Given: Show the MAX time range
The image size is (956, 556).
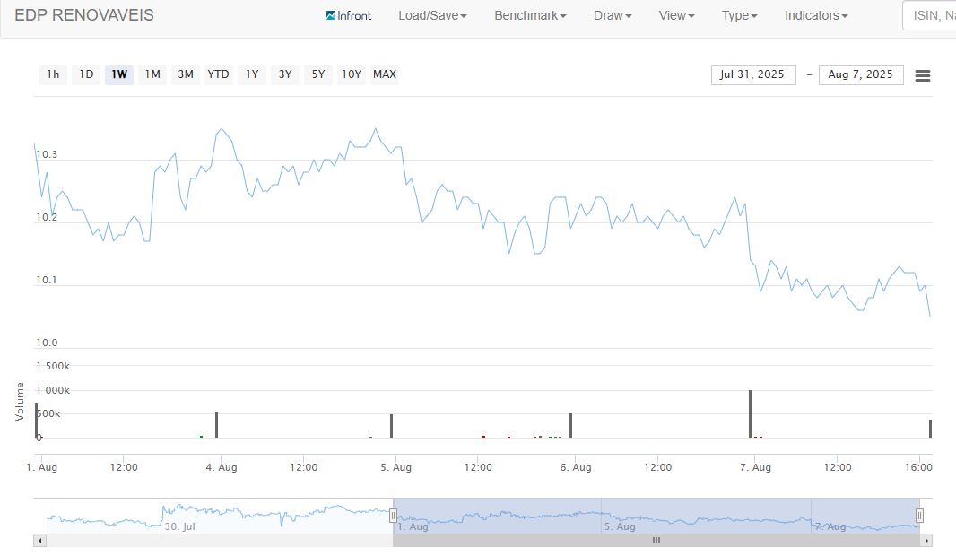Looking at the screenshot, I should point(385,74).
